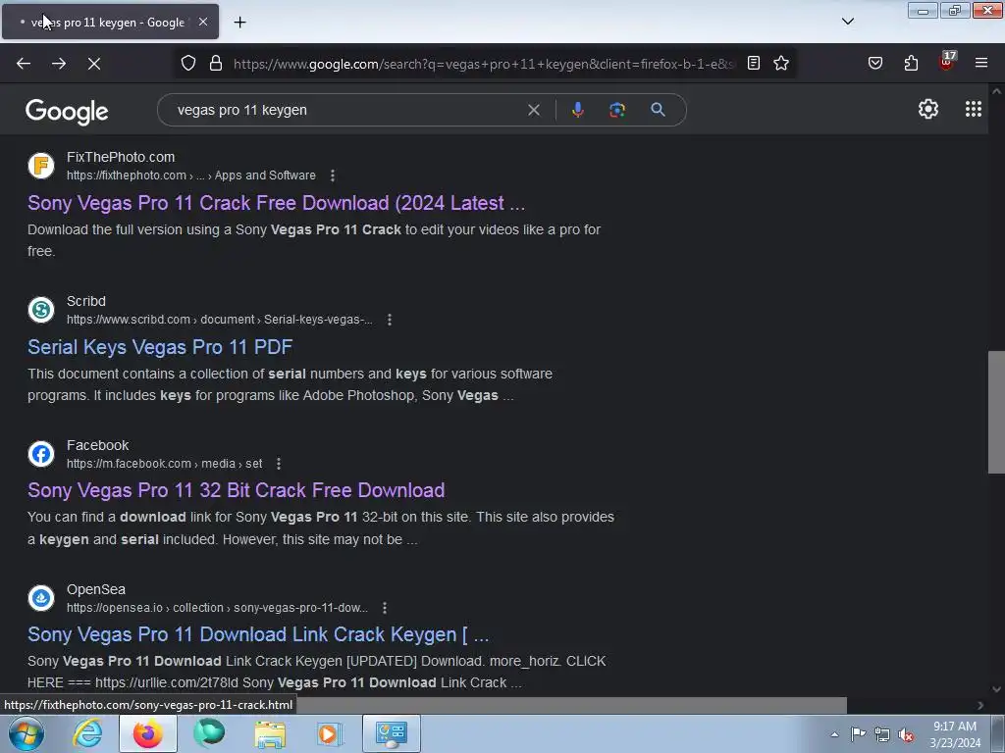Open Google apps grid

tap(974, 110)
